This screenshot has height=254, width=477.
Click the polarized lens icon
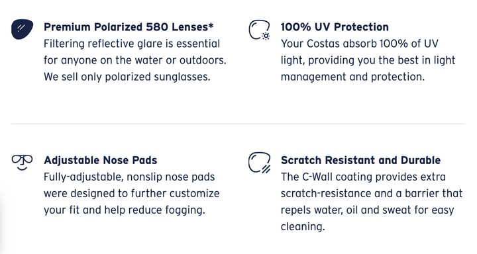[x=23, y=29]
